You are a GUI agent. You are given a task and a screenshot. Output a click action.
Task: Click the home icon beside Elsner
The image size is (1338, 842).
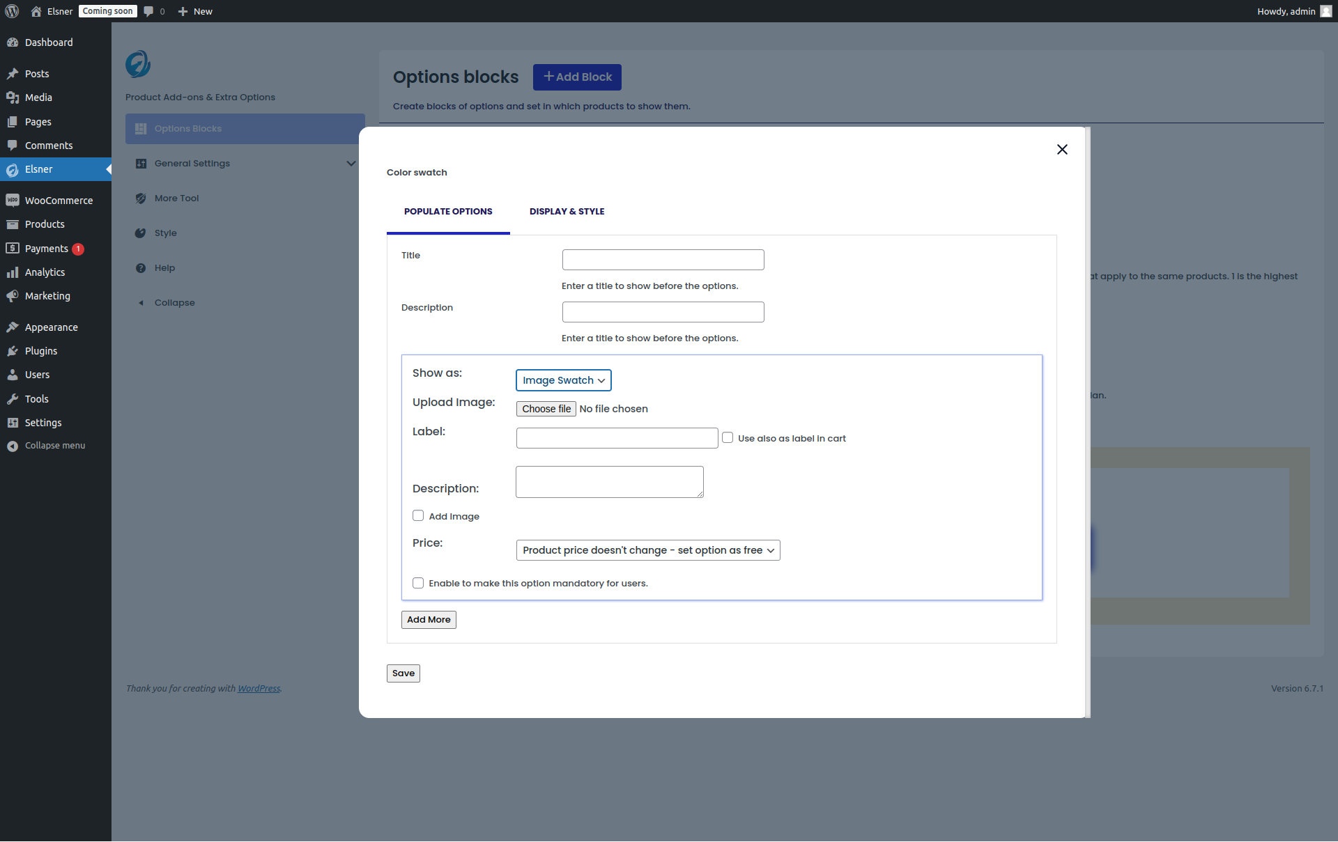(36, 11)
